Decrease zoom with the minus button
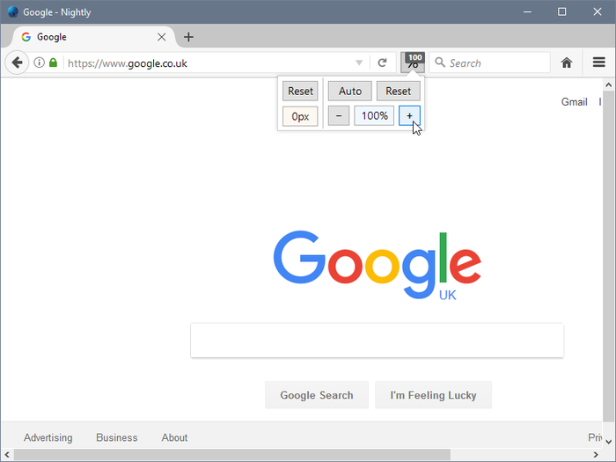 point(339,116)
